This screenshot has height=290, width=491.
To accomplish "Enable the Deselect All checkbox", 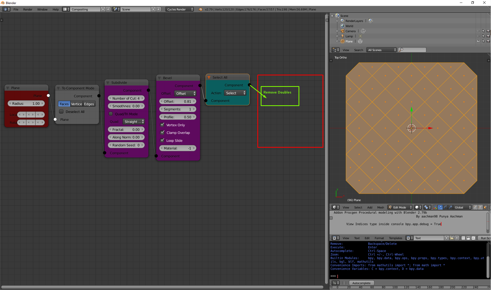I will [61, 112].
